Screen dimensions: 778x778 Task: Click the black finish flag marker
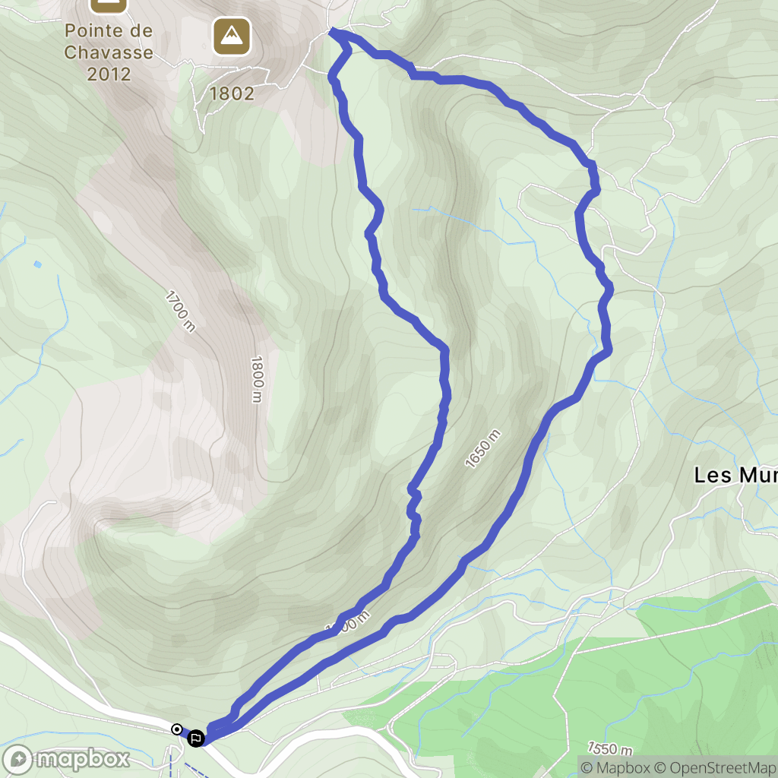click(196, 738)
